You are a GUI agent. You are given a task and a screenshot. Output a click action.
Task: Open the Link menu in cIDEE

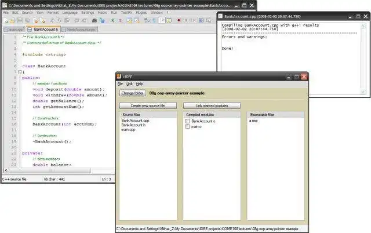click(129, 84)
